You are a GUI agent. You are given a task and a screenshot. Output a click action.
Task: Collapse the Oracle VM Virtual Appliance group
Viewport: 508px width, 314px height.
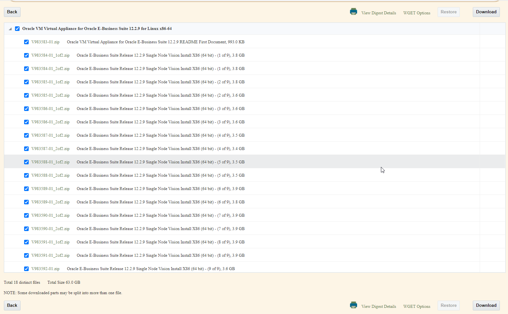pyautogui.click(x=10, y=29)
